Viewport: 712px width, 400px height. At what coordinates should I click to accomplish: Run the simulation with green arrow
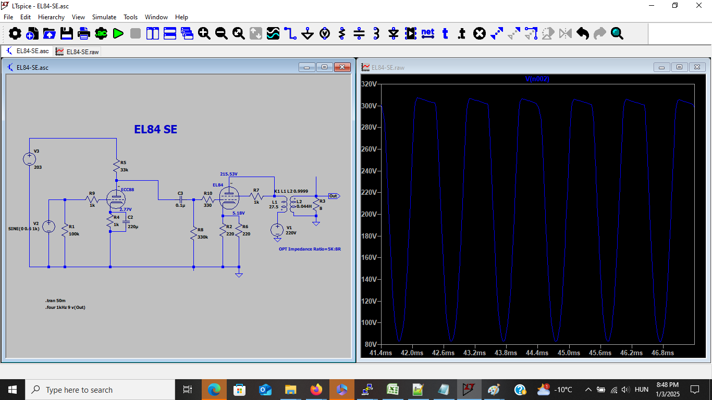(118, 33)
